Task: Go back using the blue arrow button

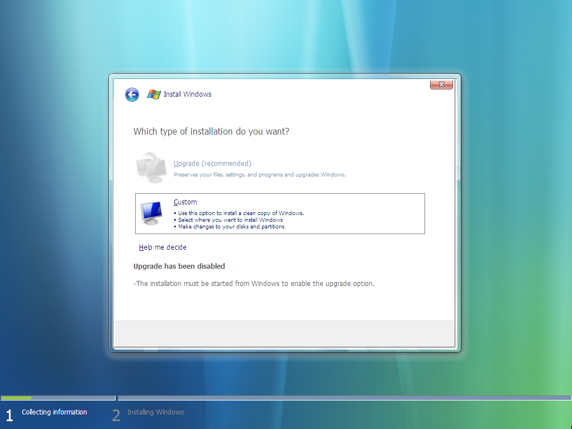Action: tap(132, 94)
